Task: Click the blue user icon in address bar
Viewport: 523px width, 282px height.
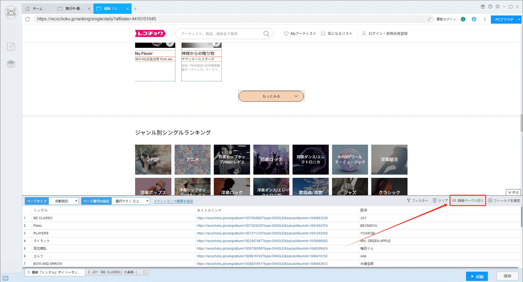Action: (474, 19)
